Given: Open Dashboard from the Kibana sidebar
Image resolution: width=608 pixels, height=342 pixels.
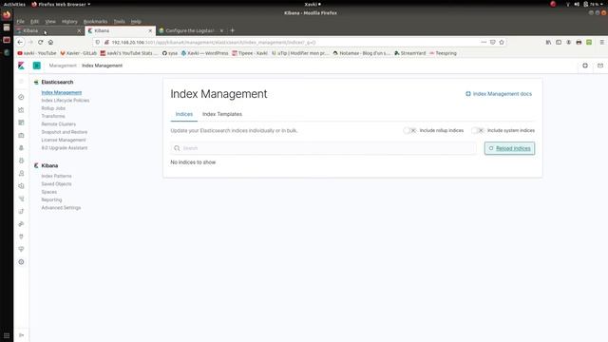Looking at the screenshot, I should point(21,123).
